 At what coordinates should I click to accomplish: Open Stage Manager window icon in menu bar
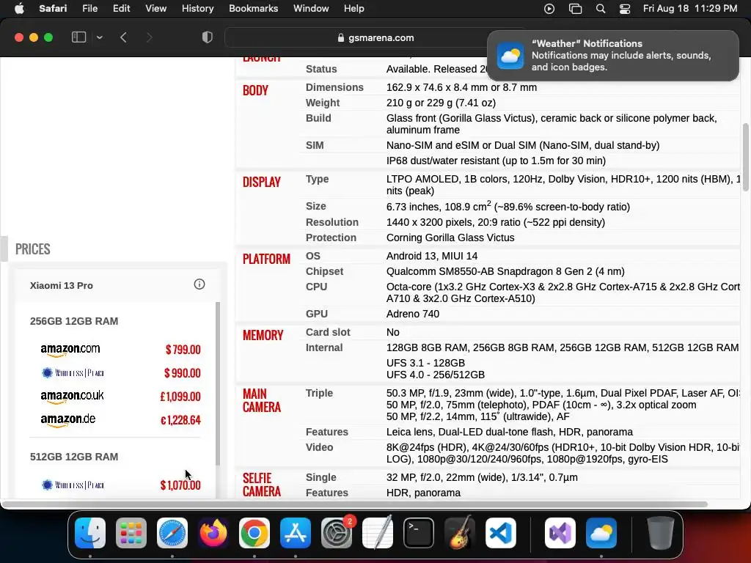click(x=575, y=9)
